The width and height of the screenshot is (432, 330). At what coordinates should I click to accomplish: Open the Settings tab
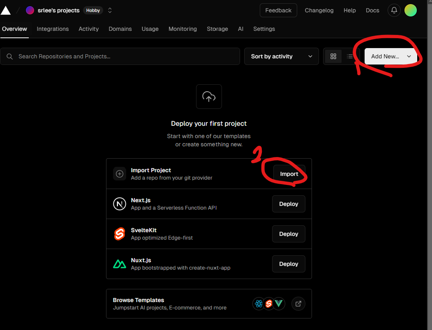pyautogui.click(x=264, y=29)
